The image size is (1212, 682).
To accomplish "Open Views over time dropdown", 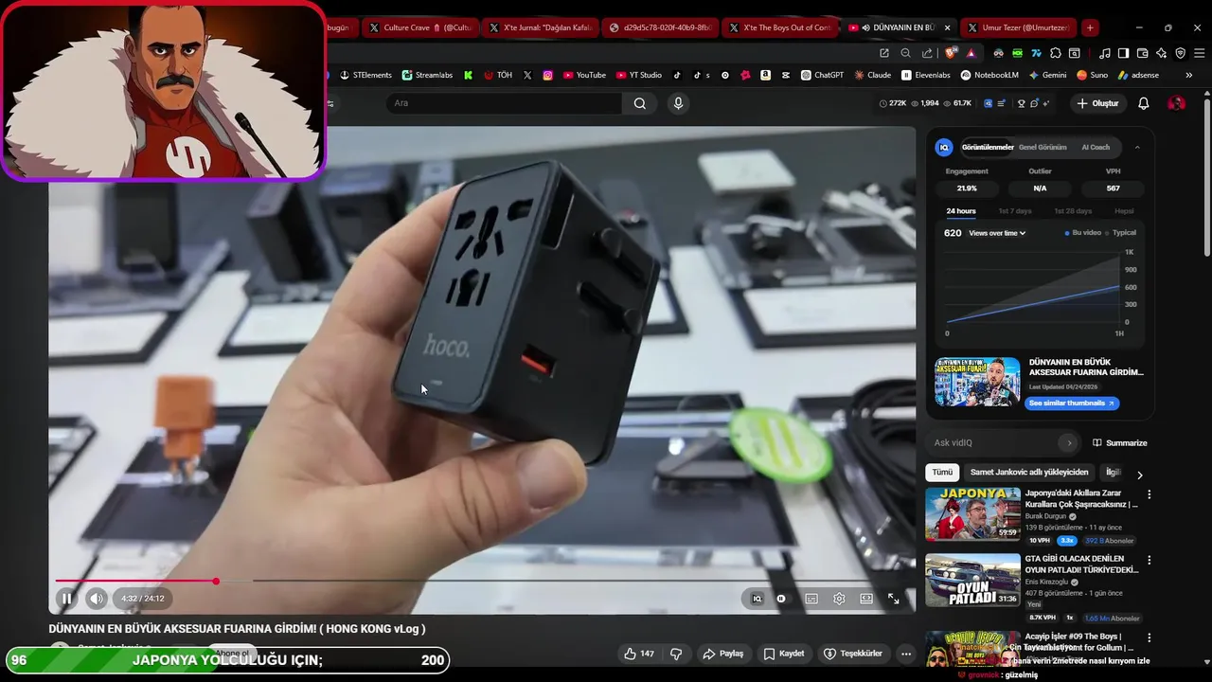I will point(997,233).
